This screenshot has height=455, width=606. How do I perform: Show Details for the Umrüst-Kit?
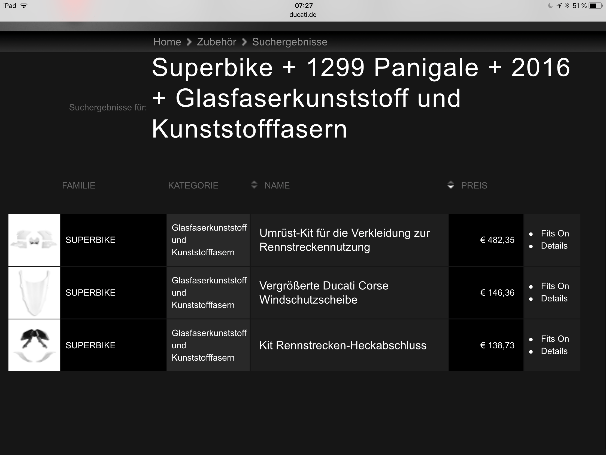pos(554,246)
